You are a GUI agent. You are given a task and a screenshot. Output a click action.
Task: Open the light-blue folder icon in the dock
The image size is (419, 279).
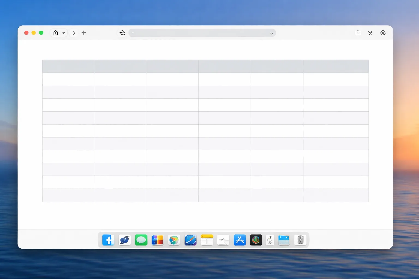pyautogui.click(x=284, y=240)
